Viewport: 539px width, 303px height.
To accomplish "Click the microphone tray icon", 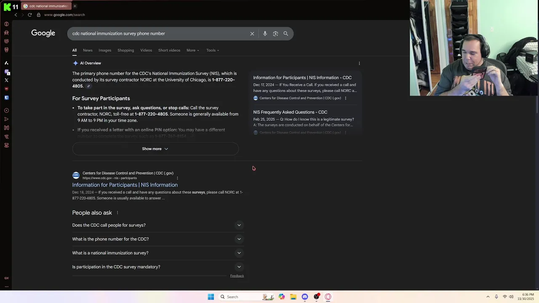I will 496,297.
